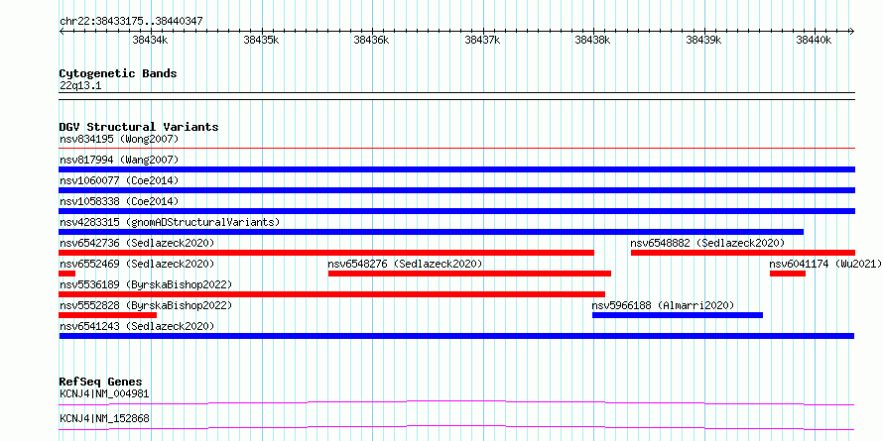Click the red bar under nsv5536189
Viewport: 883px width, 441px height.
(331, 294)
